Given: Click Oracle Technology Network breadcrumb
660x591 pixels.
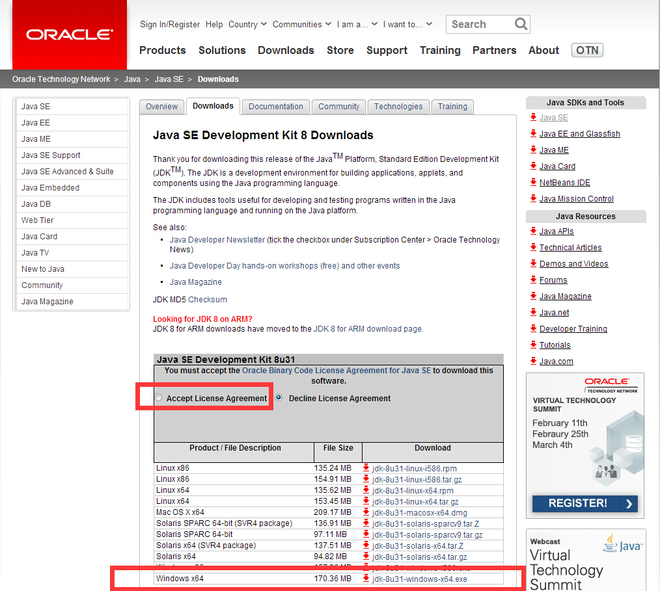Looking at the screenshot, I should [61, 79].
